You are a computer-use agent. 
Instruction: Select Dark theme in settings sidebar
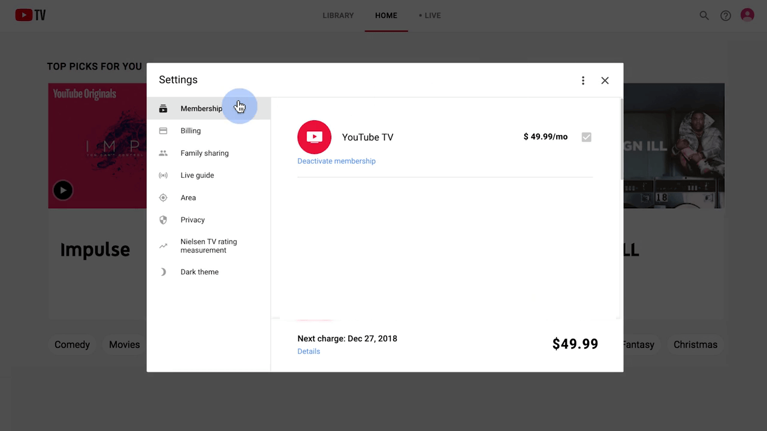point(209,272)
